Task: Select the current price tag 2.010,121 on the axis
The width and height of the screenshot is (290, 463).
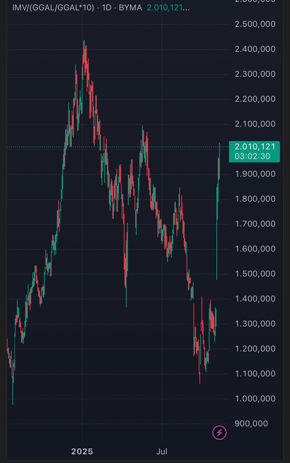Action: point(254,147)
